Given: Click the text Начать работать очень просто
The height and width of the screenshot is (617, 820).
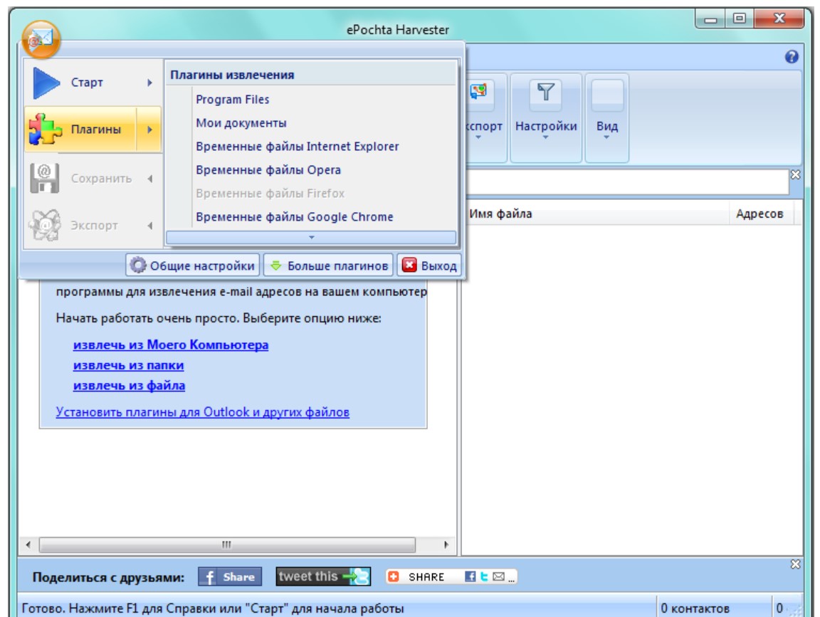Looking at the screenshot, I should tap(147, 318).
